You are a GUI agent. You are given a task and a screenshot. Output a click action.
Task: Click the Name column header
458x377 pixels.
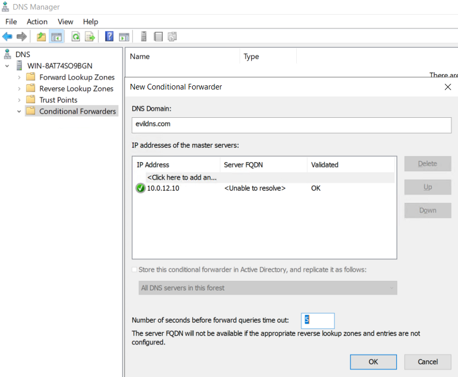tap(183, 57)
